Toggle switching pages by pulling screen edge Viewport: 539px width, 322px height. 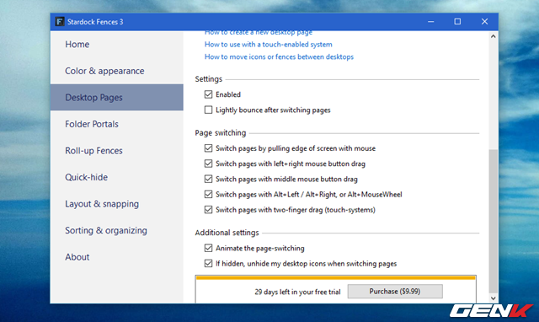[x=208, y=148]
